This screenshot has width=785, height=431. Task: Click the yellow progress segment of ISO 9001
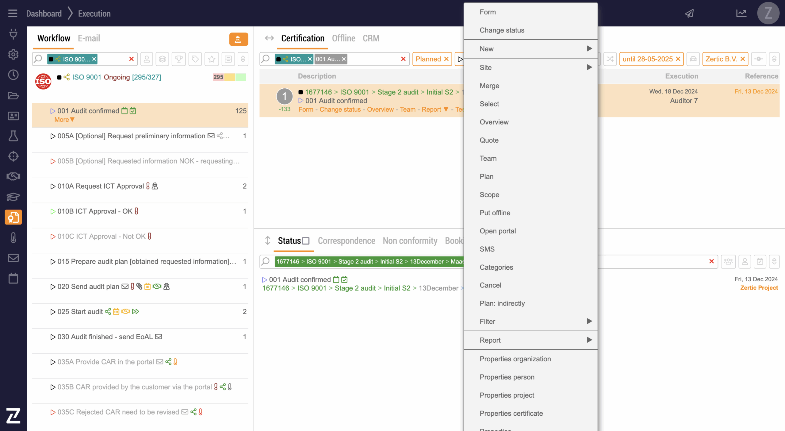click(229, 77)
